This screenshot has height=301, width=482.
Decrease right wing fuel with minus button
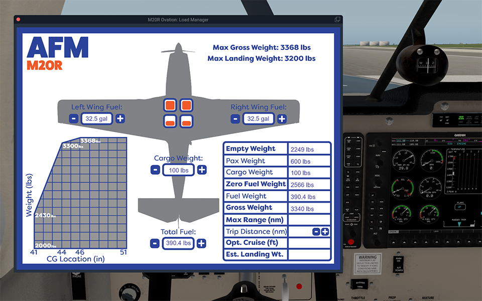point(235,118)
